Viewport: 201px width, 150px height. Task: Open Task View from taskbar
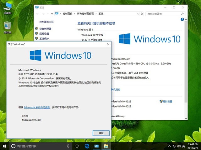click(x=77, y=146)
